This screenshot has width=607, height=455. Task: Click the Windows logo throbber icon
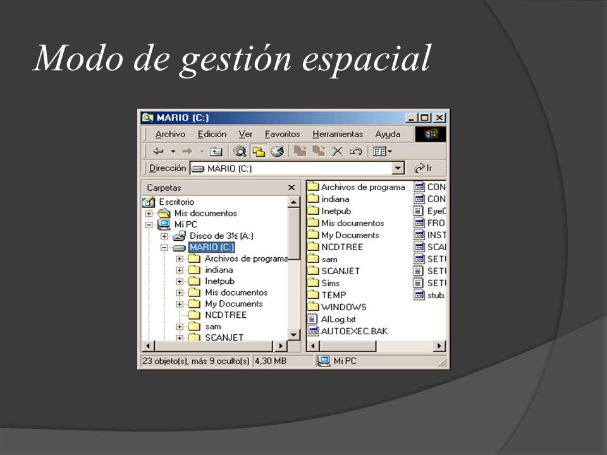coord(431,134)
